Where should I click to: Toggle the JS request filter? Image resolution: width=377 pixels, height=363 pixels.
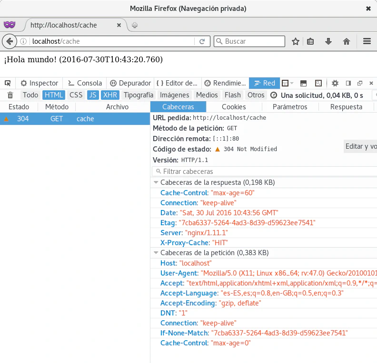(x=92, y=95)
